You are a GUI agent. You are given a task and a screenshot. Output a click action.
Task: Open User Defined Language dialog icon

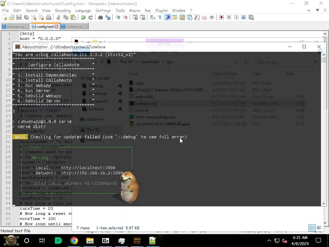174,17
